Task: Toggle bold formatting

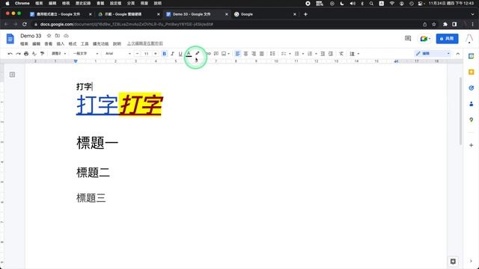Action: coord(165,54)
